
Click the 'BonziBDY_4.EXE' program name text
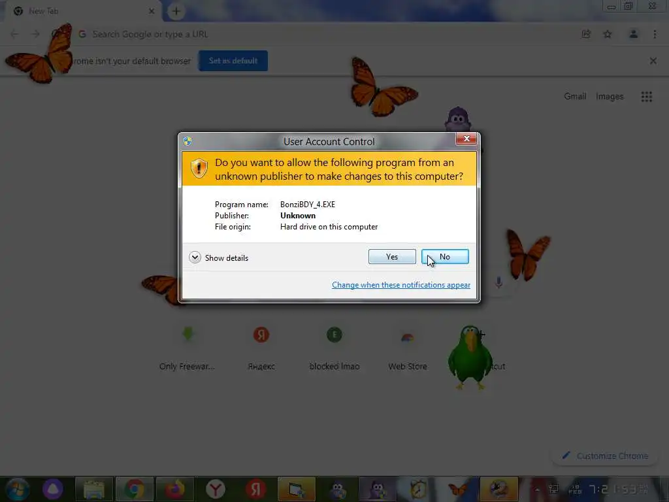[x=308, y=205]
